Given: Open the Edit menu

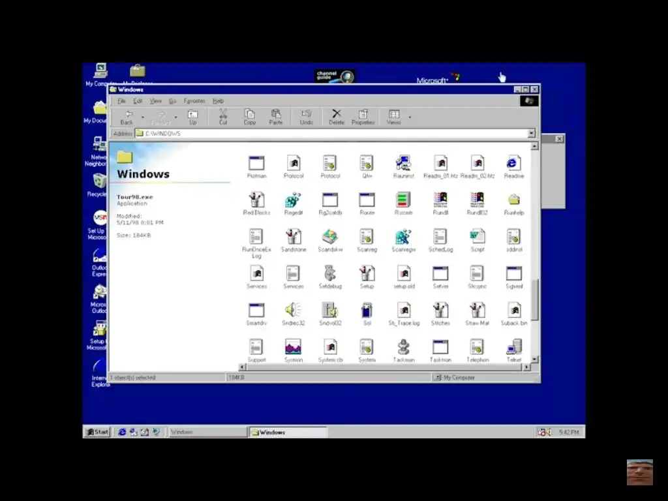Looking at the screenshot, I should [x=138, y=101].
